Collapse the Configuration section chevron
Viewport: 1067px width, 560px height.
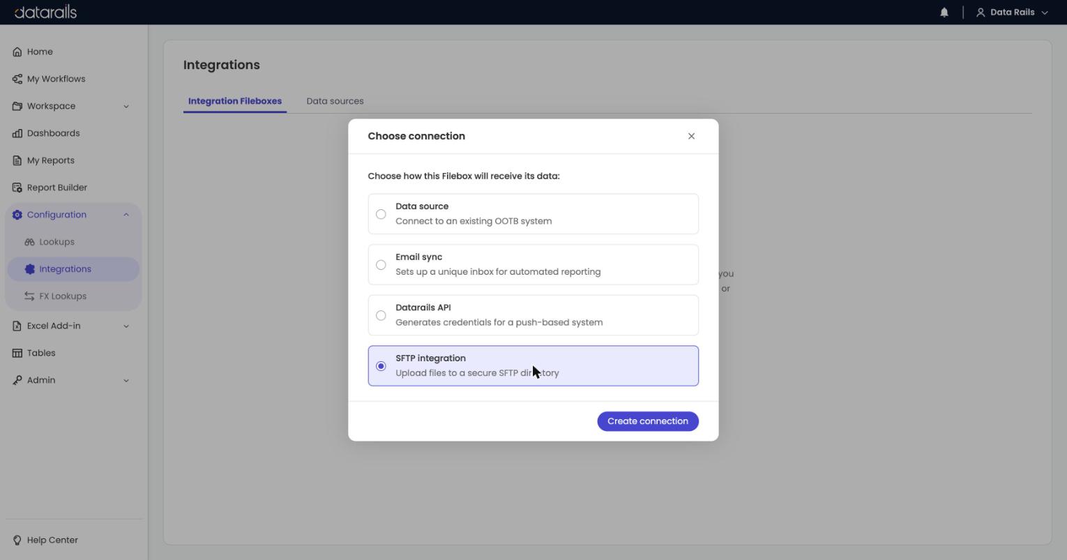126,215
